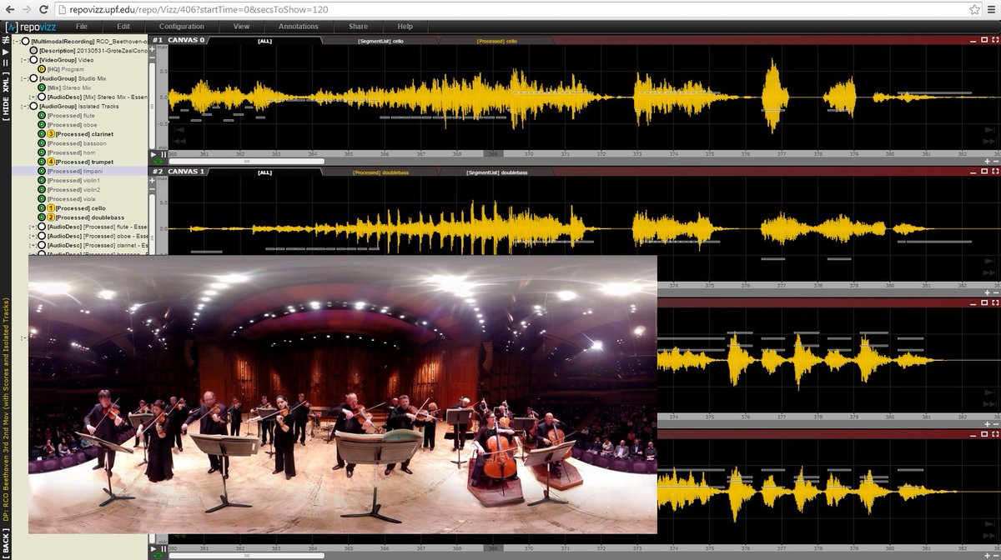Play the Processed oboe track icon
1001x560 pixels.
point(42,124)
